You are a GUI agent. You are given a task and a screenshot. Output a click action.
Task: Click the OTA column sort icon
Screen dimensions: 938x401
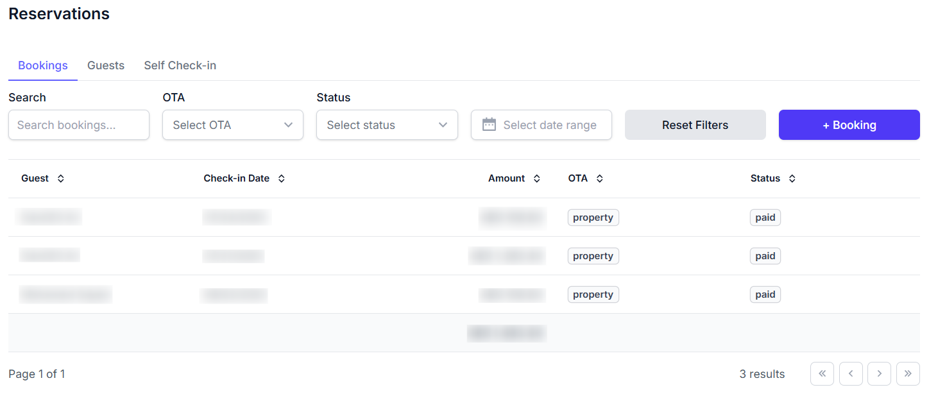click(599, 179)
